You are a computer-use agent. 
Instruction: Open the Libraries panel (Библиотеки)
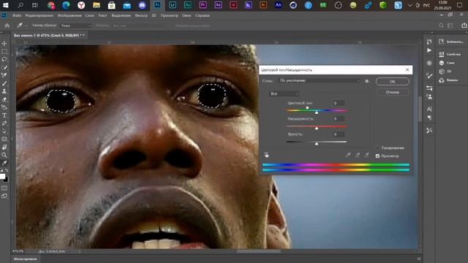(x=450, y=42)
